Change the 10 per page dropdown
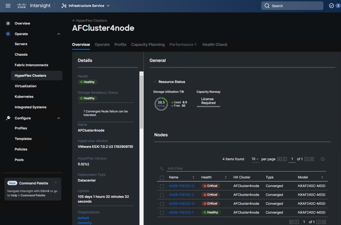Image resolution: width=341 pixels, height=225 pixels. tap(255, 159)
